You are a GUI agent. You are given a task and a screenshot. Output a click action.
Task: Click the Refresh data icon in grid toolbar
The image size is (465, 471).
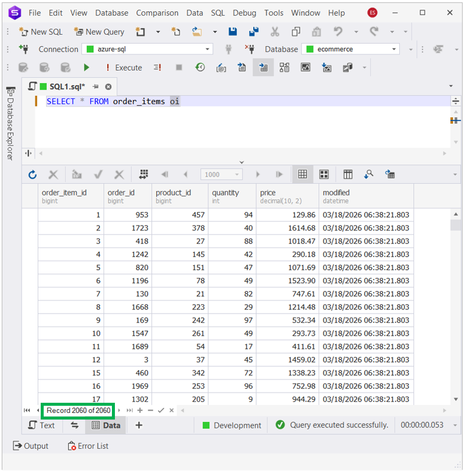coord(32,175)
